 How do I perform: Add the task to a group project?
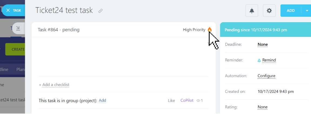pos(102,100)
